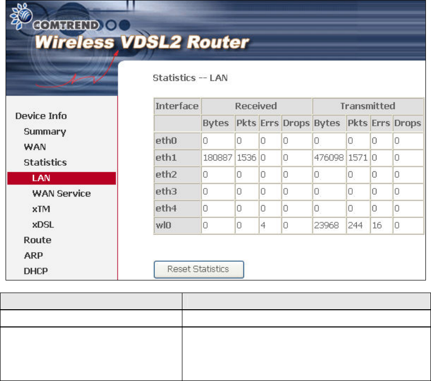Image resolution: width=431 pixels, height=381 pixels.
Task: Click wl0 received errors value 4
Action: pos(263,225)
